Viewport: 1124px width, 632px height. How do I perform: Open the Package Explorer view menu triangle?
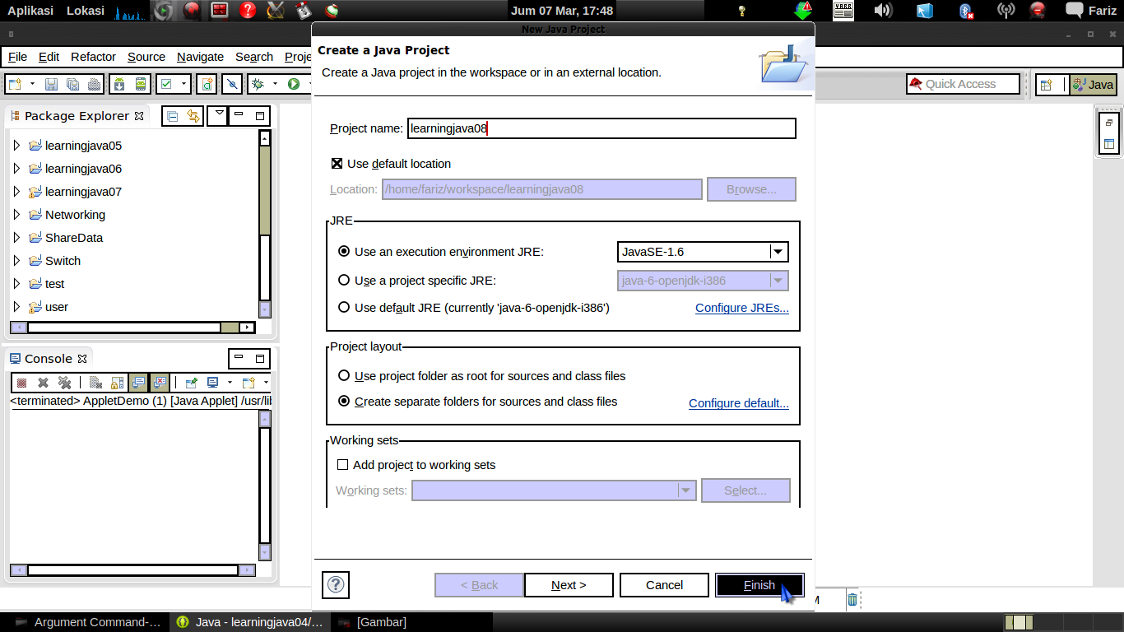pyautogui.click(x=219, y=115)
